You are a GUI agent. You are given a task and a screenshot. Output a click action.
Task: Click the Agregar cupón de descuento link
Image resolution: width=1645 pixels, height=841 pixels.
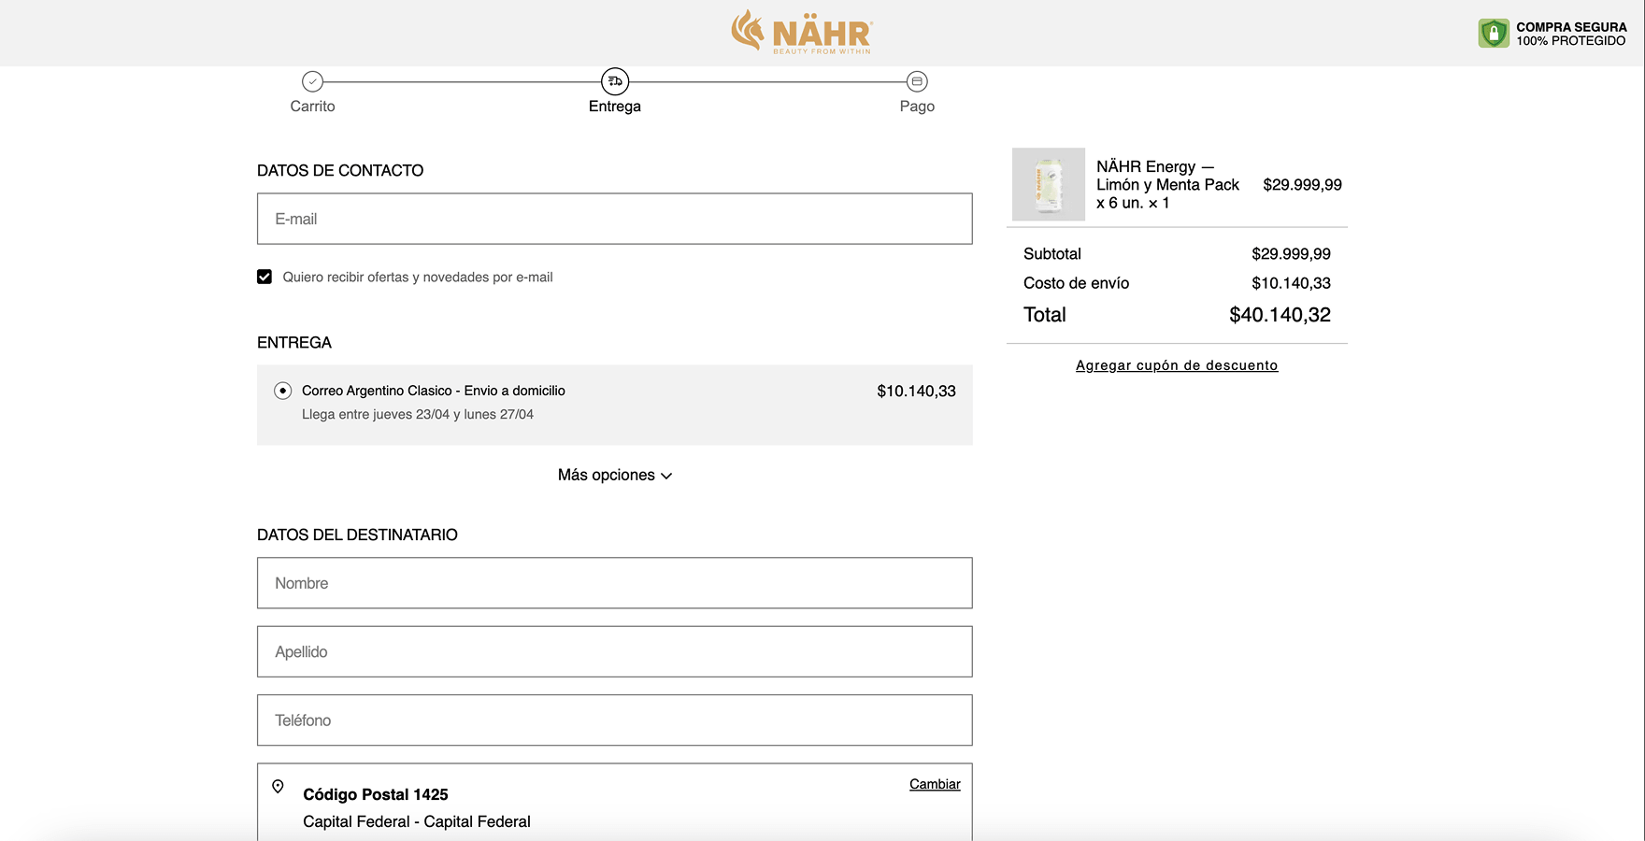click(1177, 364)
